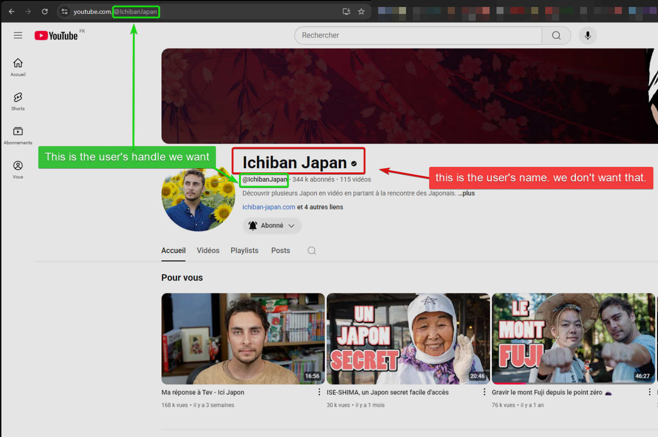The image size is (658, 437).
Task: Open Vous in the left sidebar
Action: coord(18,170)
